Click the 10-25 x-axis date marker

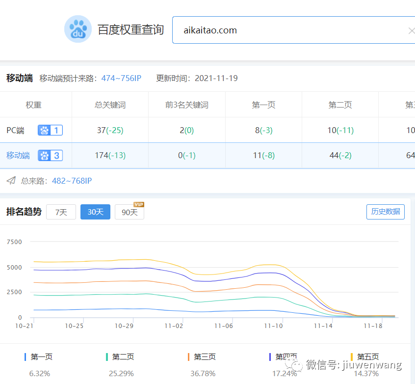[74, 326]
